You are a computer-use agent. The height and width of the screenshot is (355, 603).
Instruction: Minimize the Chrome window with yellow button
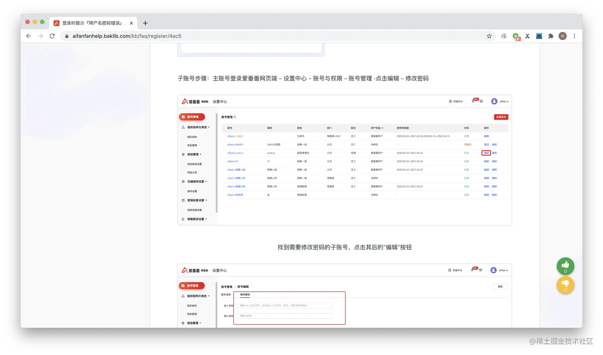point(35,22)
